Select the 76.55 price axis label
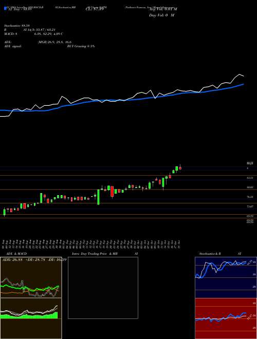 point(250,197)
